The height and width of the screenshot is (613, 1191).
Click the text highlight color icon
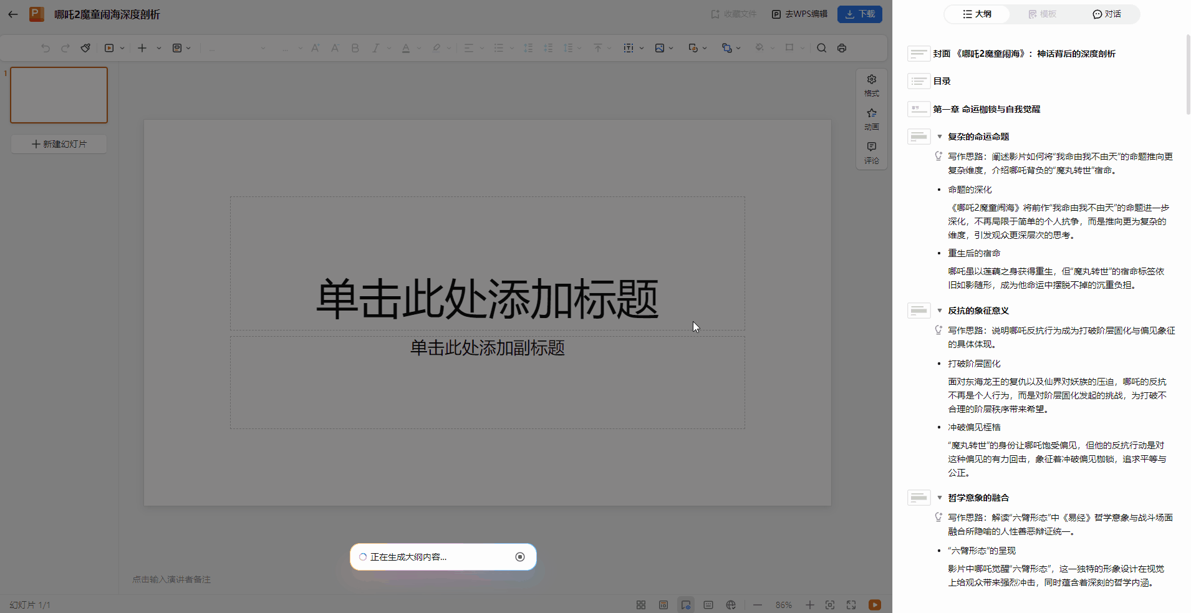tap(436, 48)
